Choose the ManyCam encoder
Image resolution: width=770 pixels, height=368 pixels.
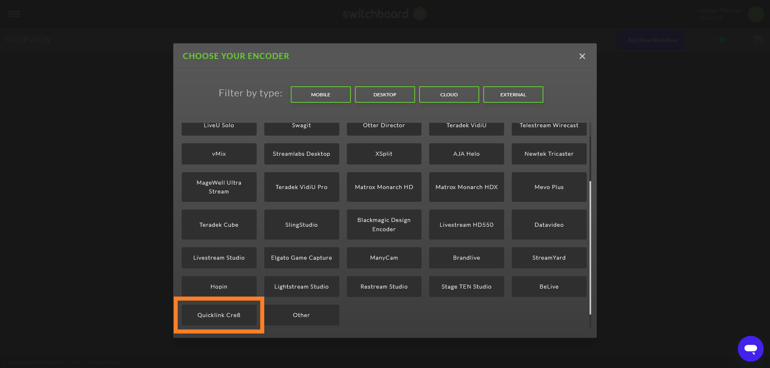[x=384, y=258]
